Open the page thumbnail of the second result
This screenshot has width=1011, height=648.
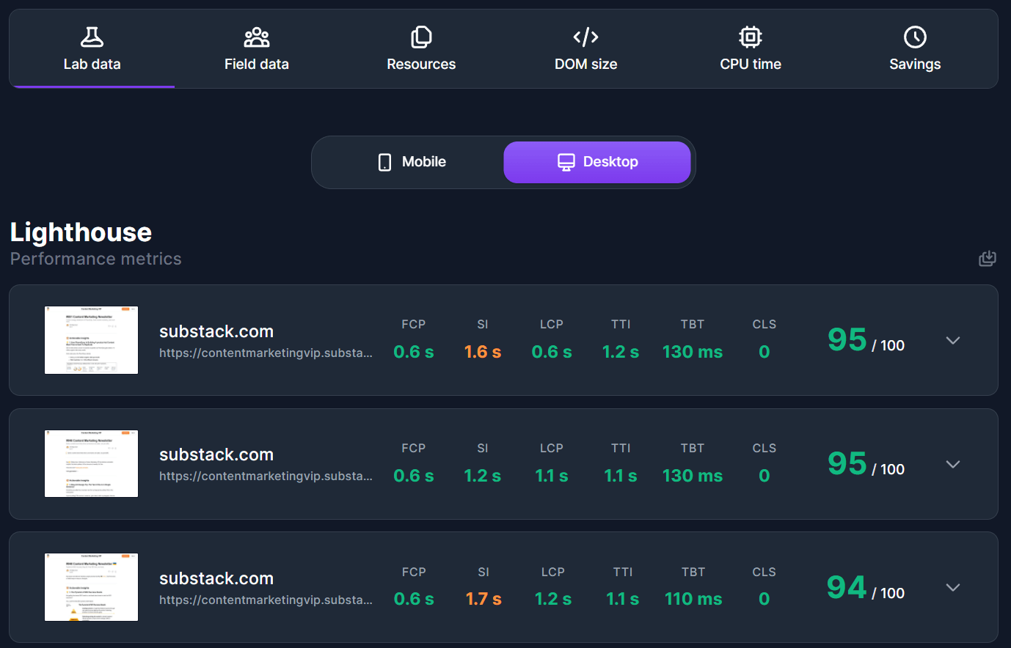click(x=91, y=463)
